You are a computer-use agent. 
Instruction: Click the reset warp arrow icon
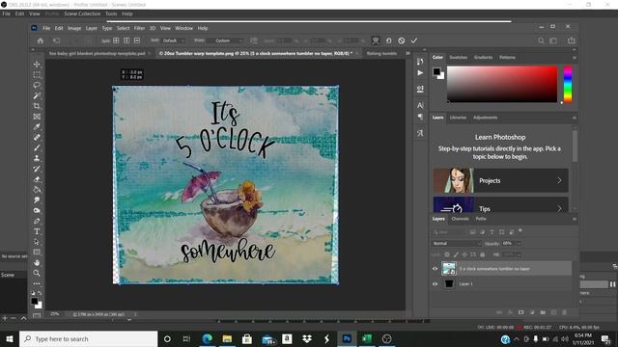pyautogui.click(x=388, y=40)
